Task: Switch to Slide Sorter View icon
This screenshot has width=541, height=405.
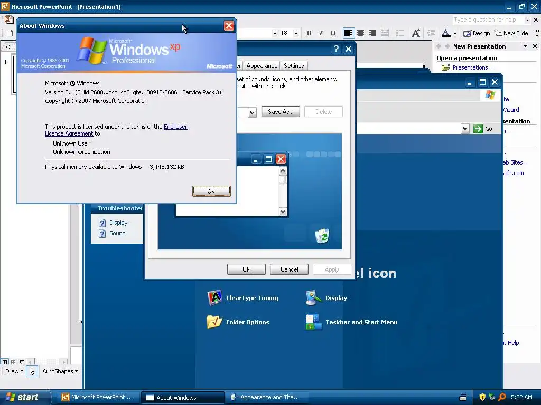Action: 13,362
